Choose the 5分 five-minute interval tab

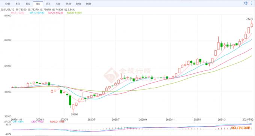pos(58,4)
